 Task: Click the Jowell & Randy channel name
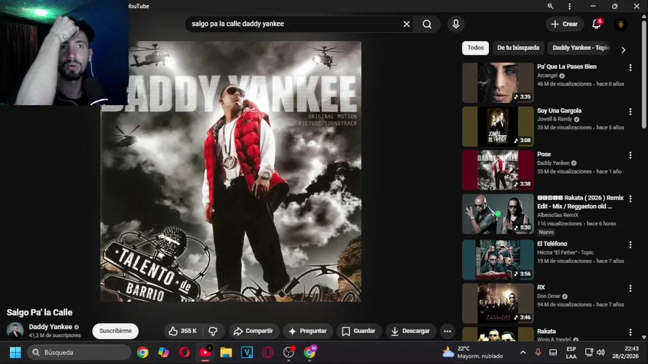point(554,119)
